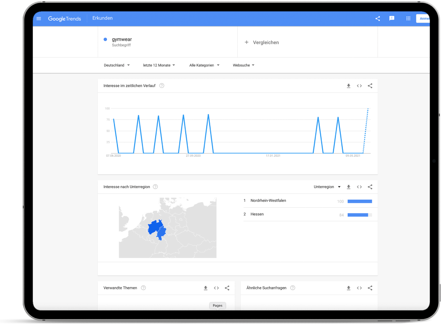
Task: Click the 27.09.2020 axis date label
Action: click(x=193, y=156)
